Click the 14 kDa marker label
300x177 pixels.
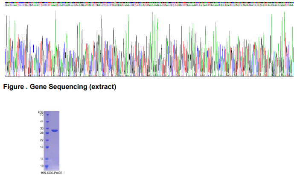click(x=41, y=159)
